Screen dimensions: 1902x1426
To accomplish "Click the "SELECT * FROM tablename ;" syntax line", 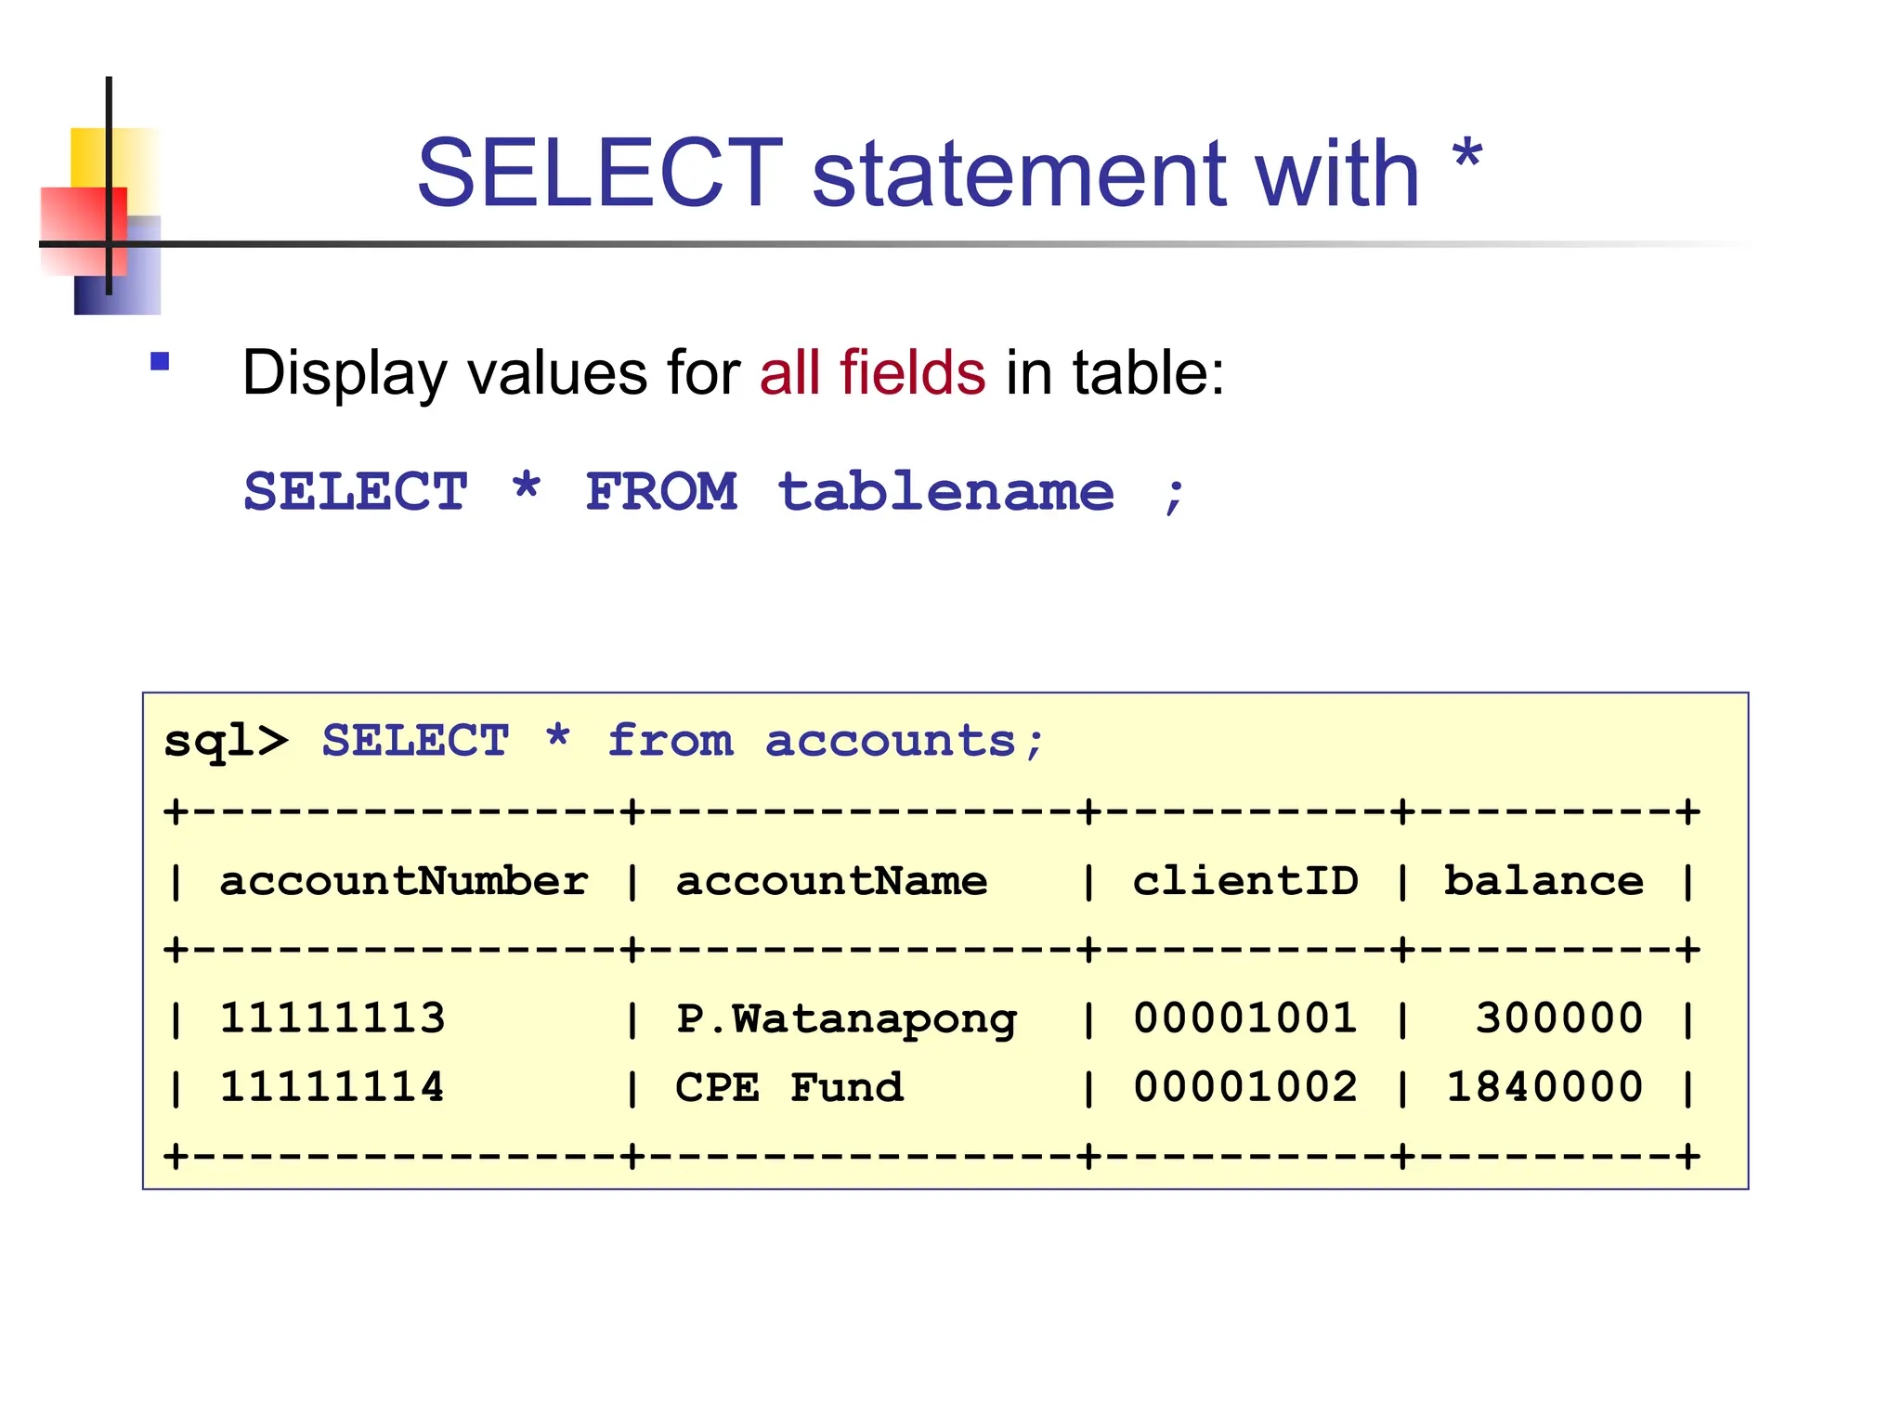I will pyautogui.click(x=714, y=491).
